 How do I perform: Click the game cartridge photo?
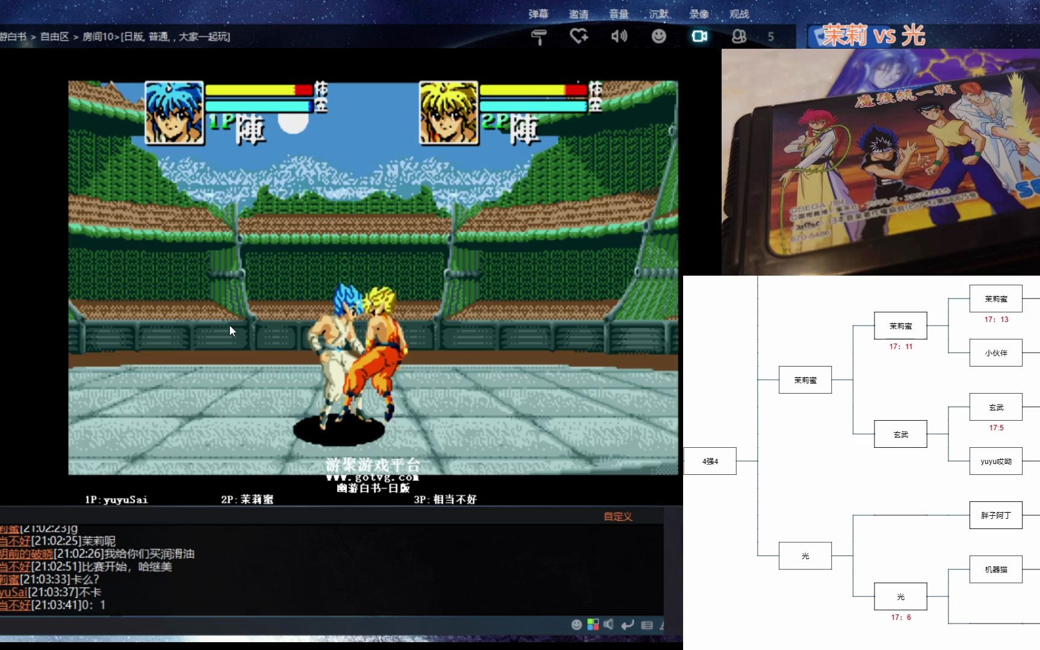pyautogui.click(x=881, y=162)
